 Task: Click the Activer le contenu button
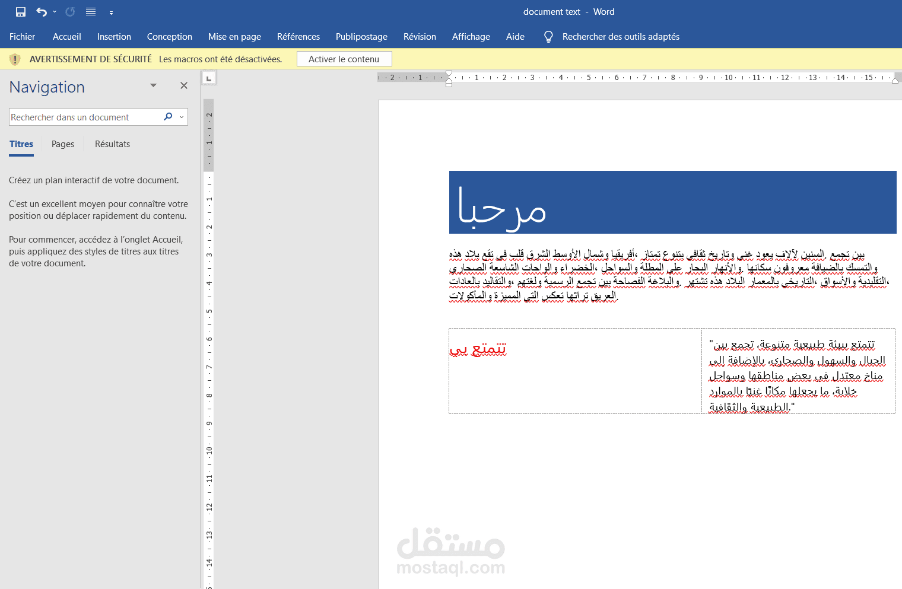pyautogui.click(x=344, y=59)
